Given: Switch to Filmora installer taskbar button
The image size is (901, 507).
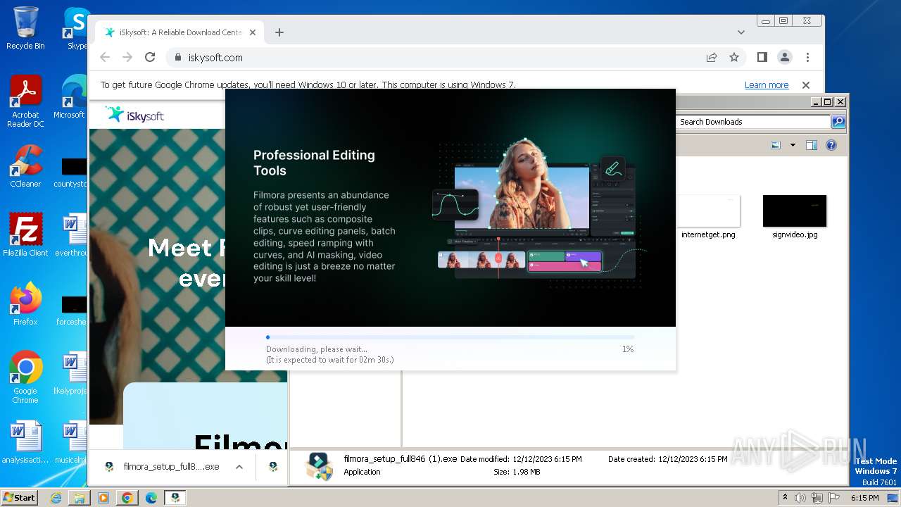Looking at the screenshot, I should [175, 498].
